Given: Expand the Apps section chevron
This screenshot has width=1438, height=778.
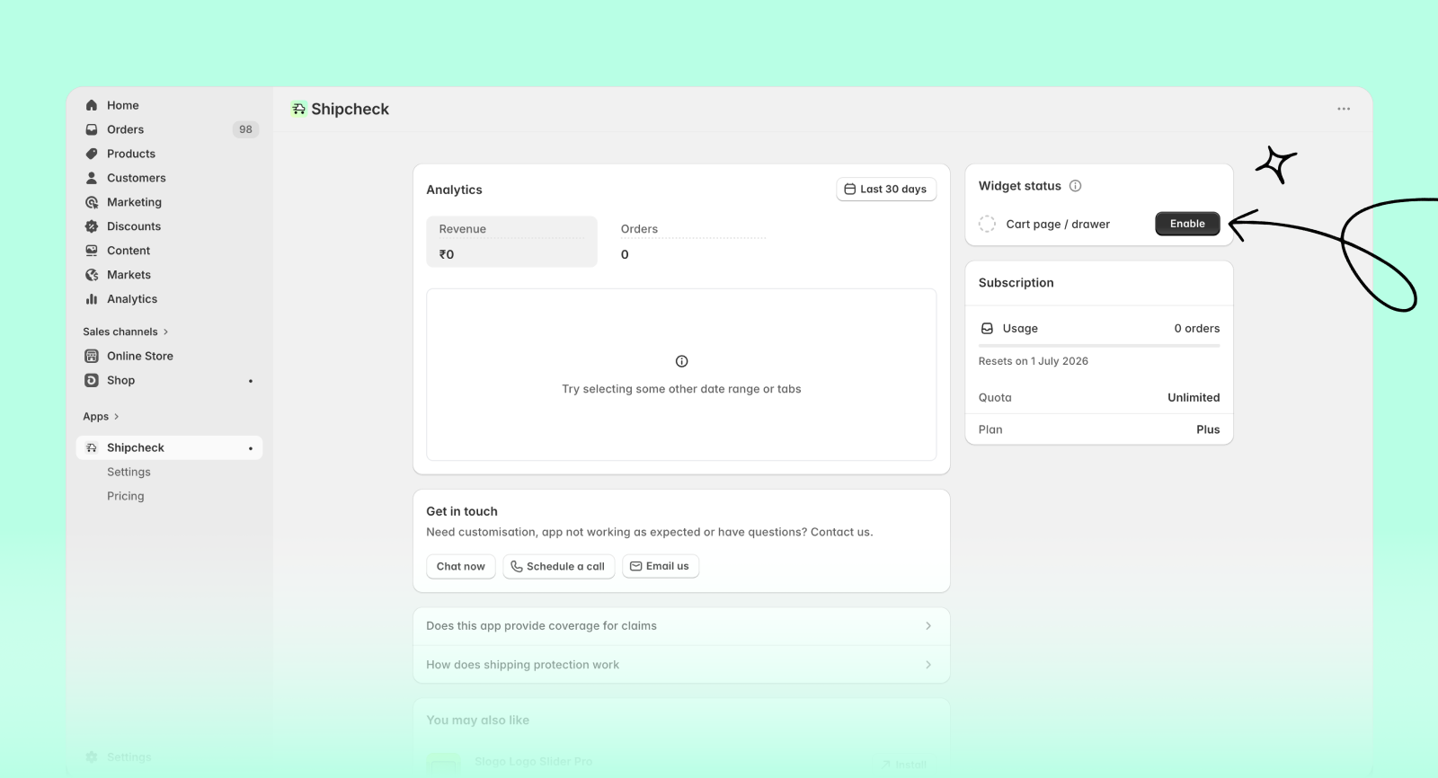Looking at the screenshot, I should (x=116, y=416).
